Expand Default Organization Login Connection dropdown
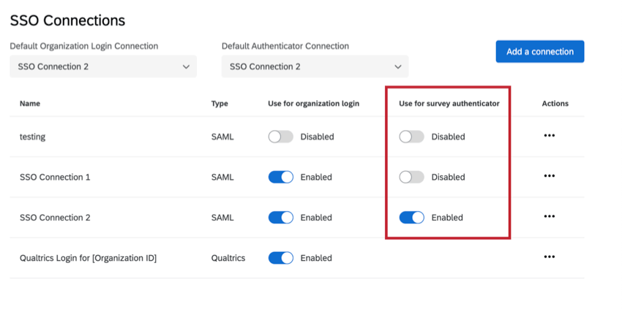 tap(103, 66)
